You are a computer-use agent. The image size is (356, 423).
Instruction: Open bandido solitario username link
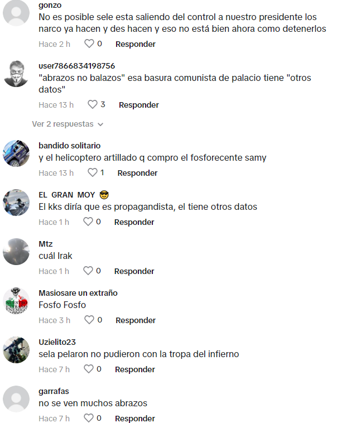(x=70, y=146)
